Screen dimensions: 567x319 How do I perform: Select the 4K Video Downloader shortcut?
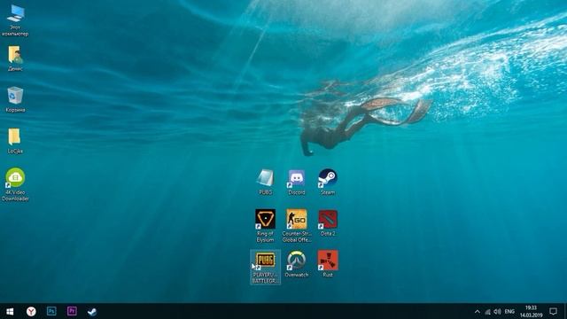pyautogui.click(x=15, y=184)
